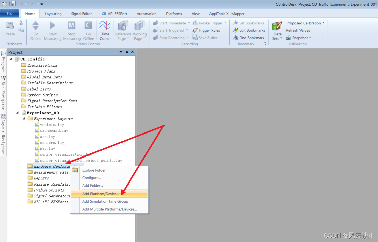Click the Go Online icon
The image size is (378, 242).
pos(36,26)
